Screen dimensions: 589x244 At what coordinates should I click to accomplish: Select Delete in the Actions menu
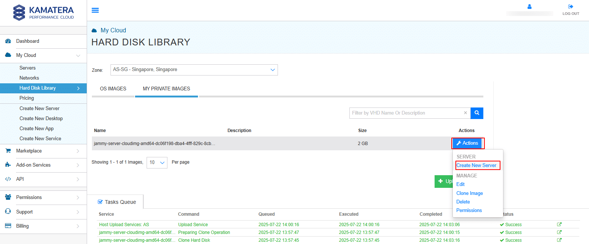(x=463, y=202)
